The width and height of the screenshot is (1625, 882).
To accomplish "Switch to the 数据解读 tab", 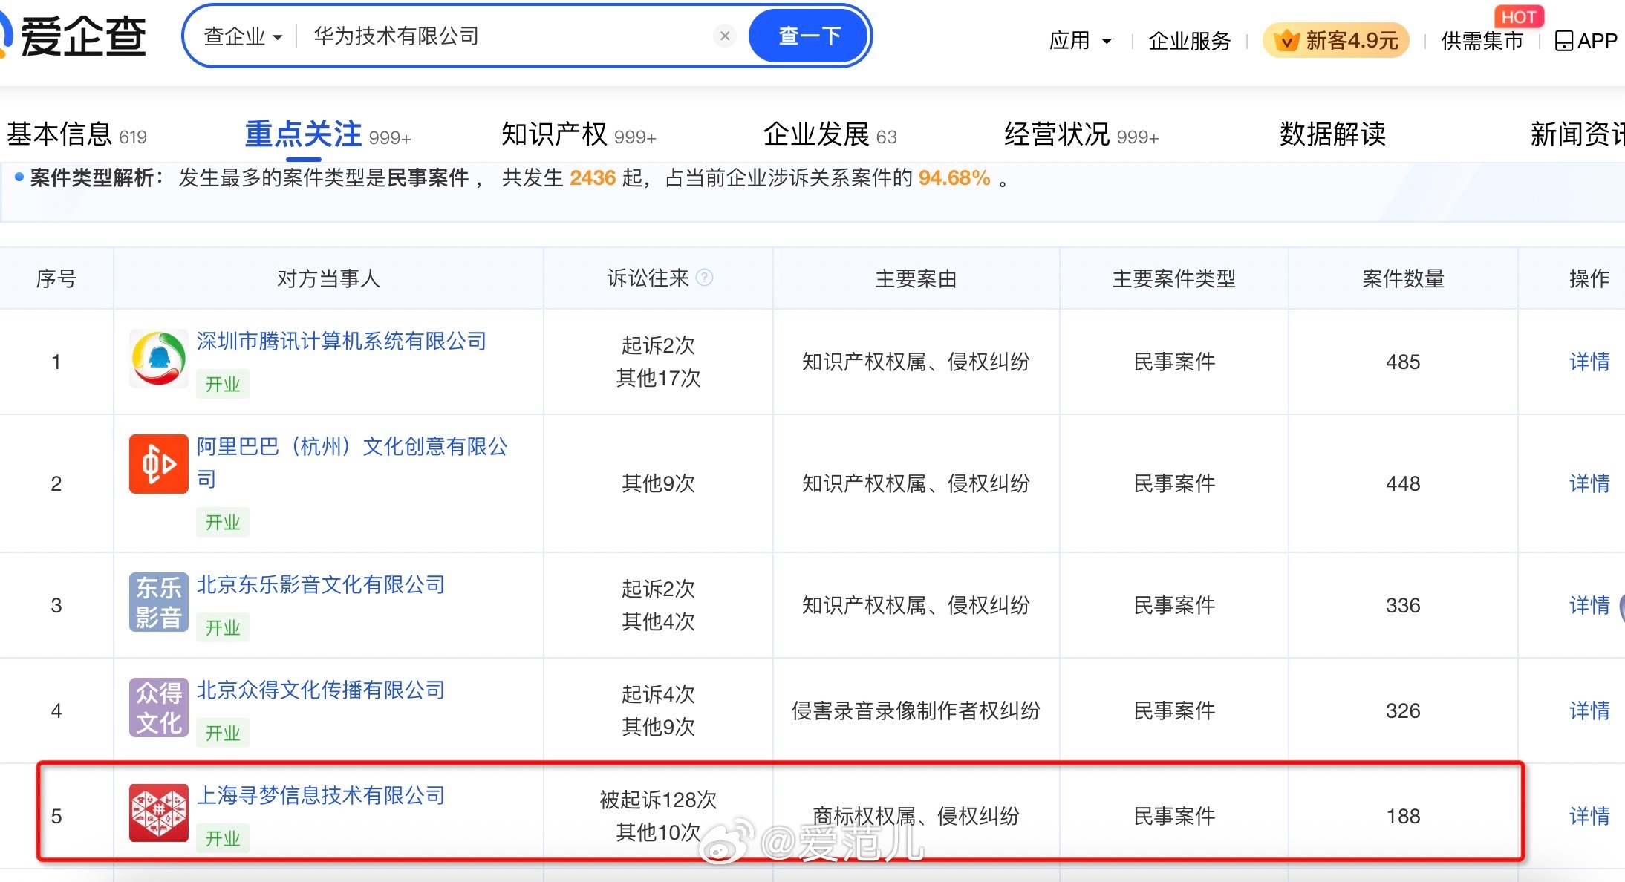I will click(x=1332, y=134).
